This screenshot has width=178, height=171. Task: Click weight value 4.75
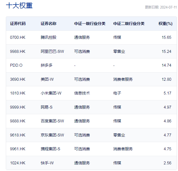click(x=167, y=149)
